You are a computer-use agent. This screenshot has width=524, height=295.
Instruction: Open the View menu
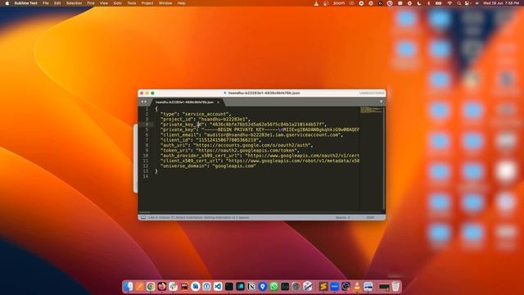point(104,3)
